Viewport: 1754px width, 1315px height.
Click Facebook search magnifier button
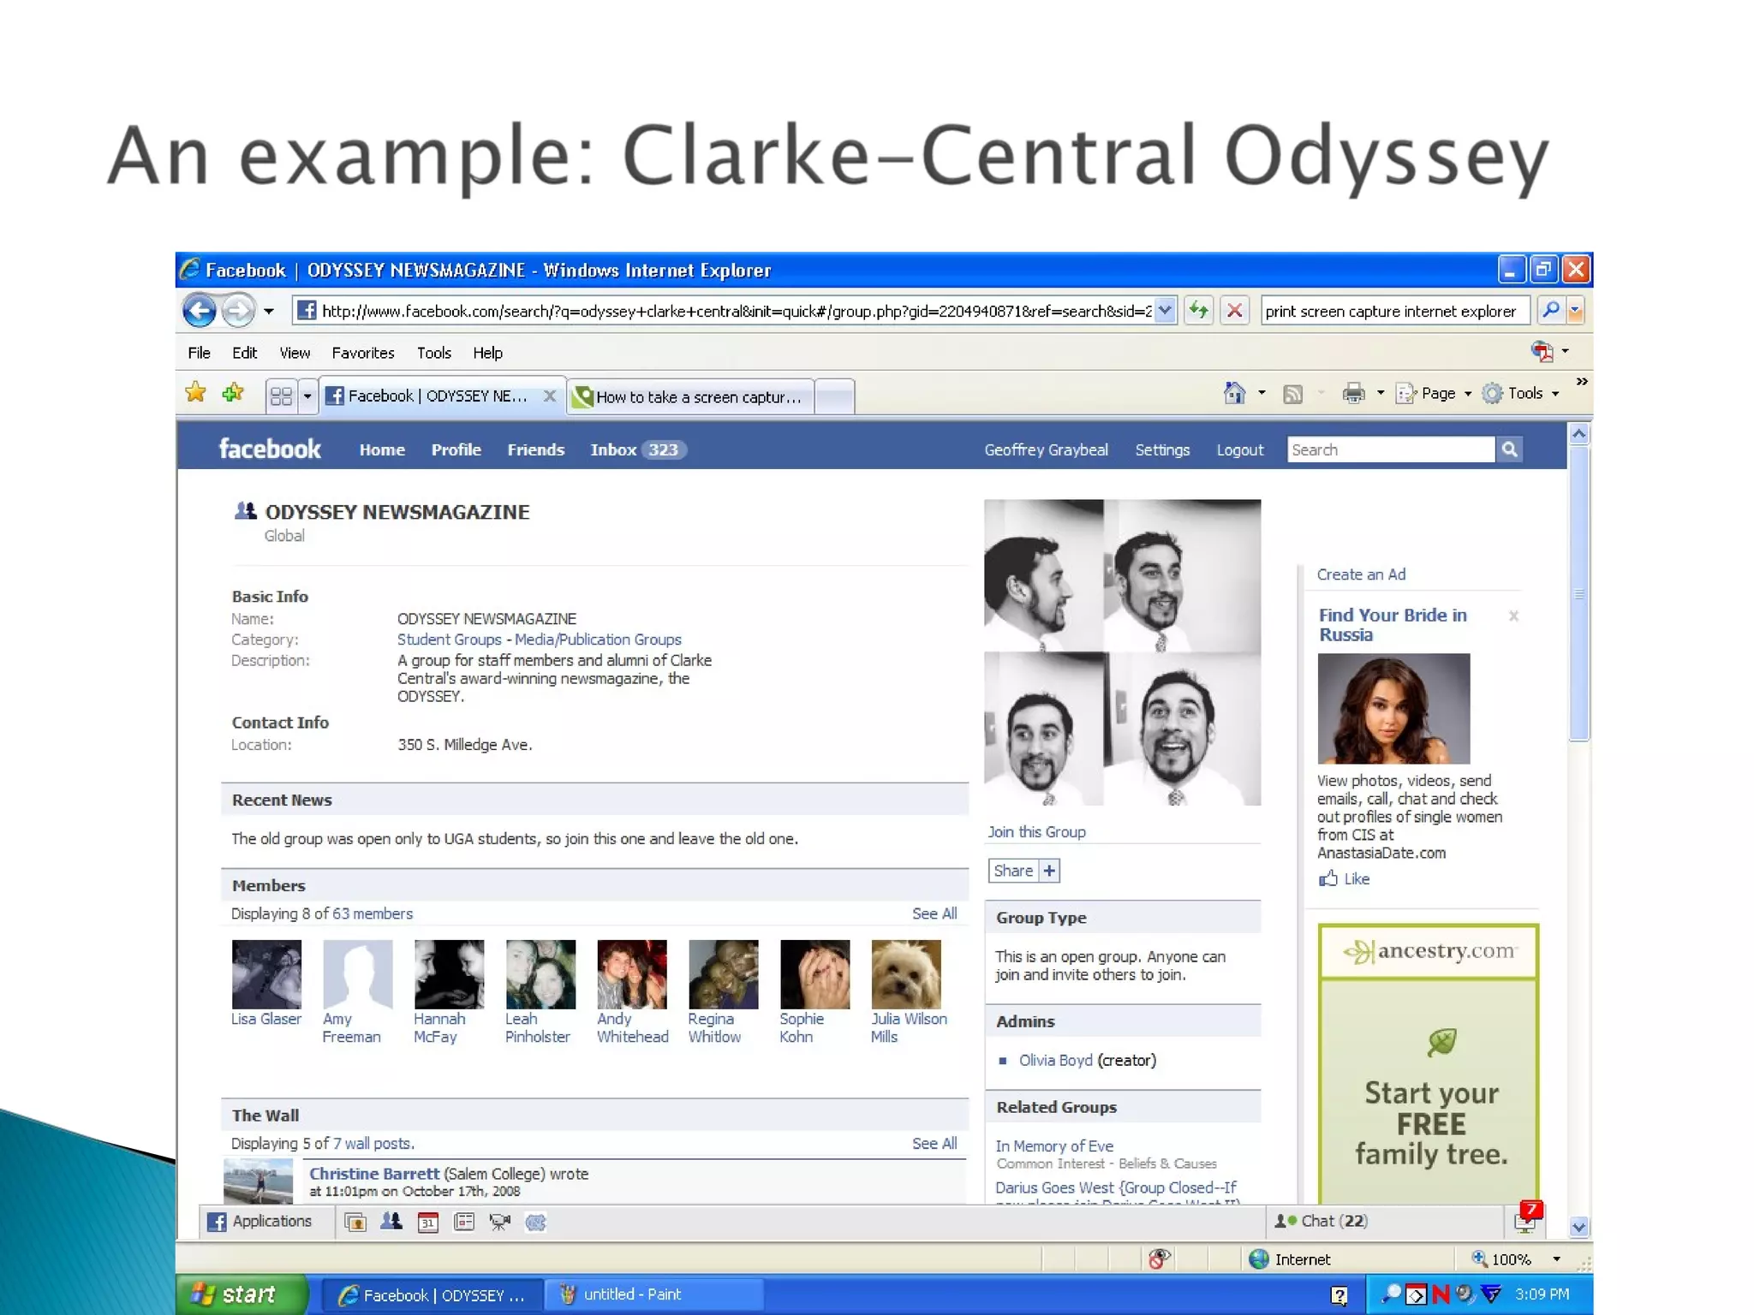pyautogui.click(x=1510, y=449)
